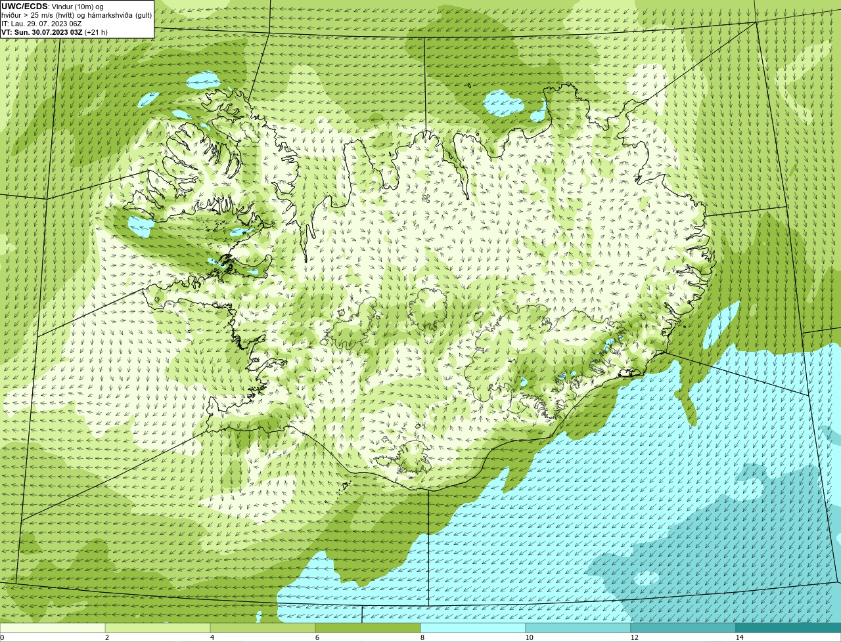Click the 6–8 m/s legend color swatch
841x642 pixels.
click(368, 628)
